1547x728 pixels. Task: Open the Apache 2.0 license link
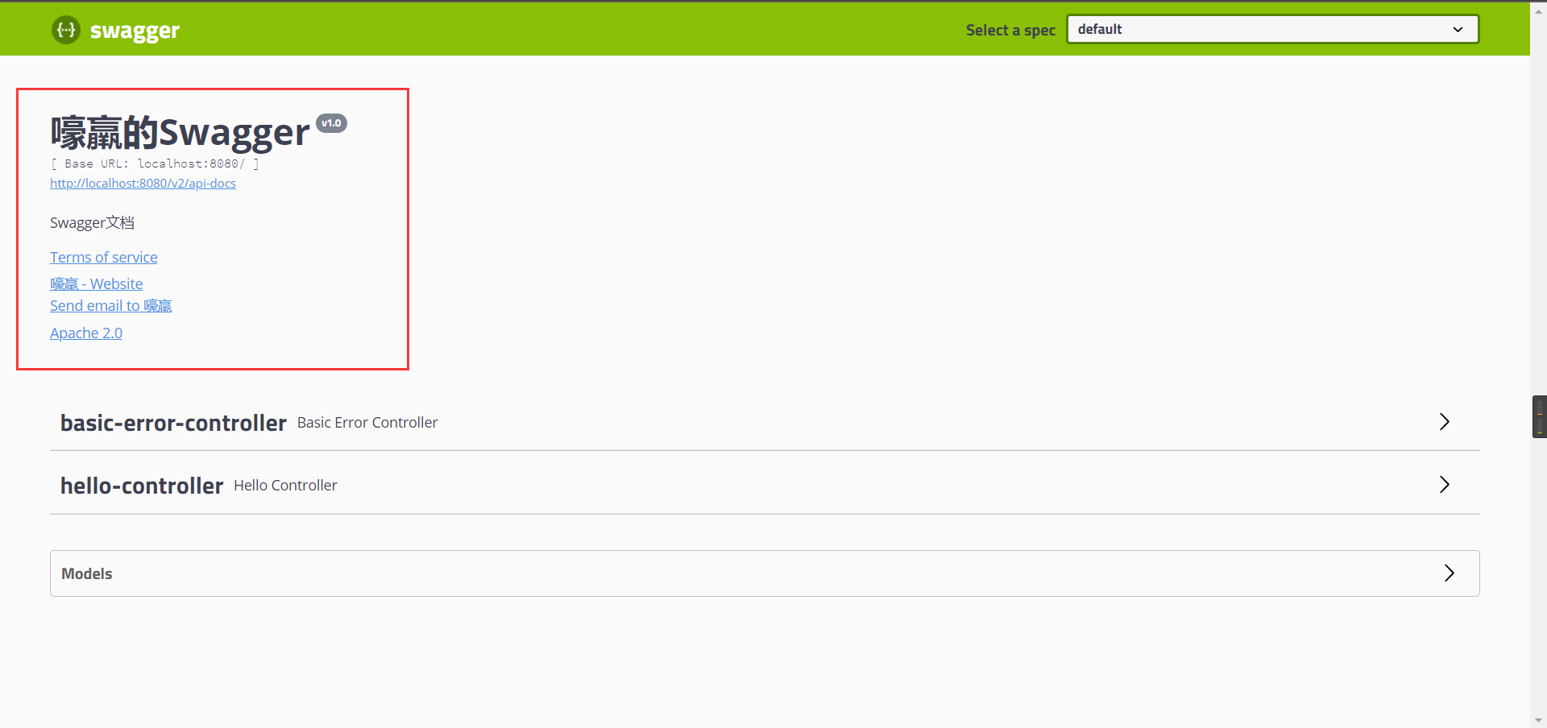(86, 333)
